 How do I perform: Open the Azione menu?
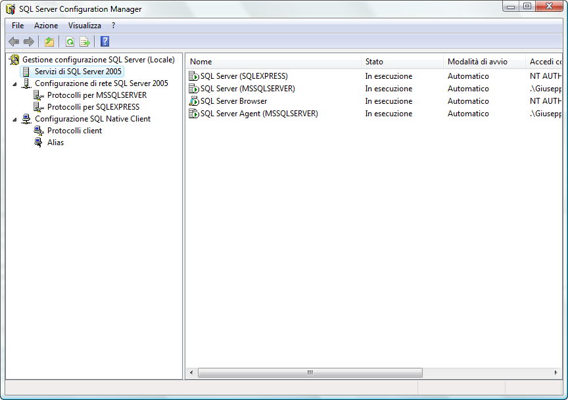46,26
